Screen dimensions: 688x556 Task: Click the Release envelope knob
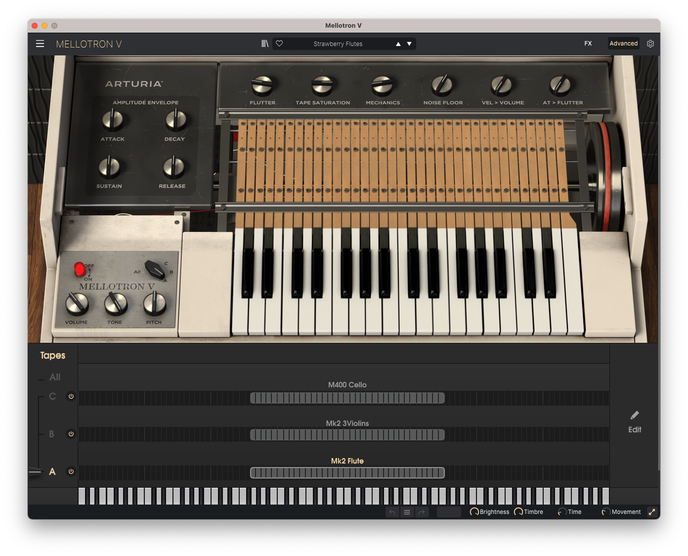point(173,168)
